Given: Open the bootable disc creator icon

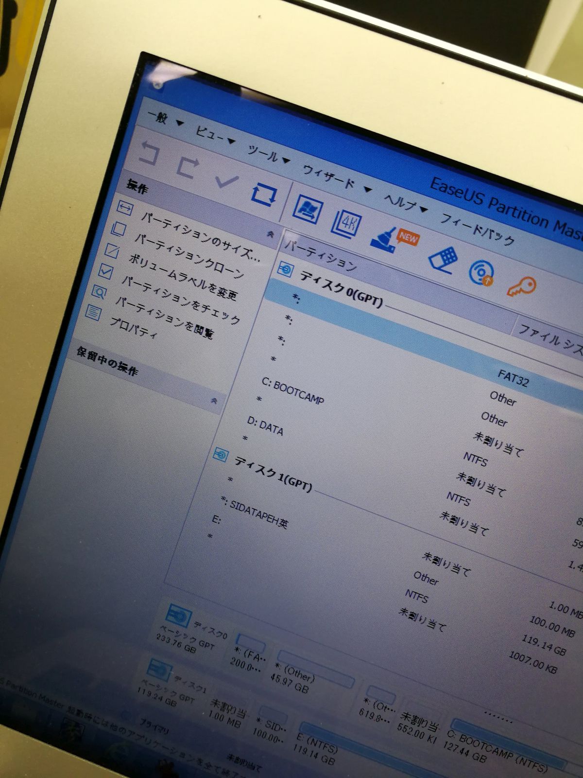Looking at the screenshot, I should click(x=481, y=273).
